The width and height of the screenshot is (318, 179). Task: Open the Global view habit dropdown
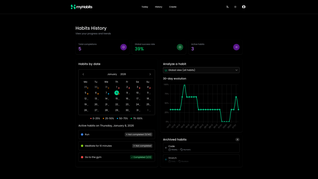click(x=201, y=70)
